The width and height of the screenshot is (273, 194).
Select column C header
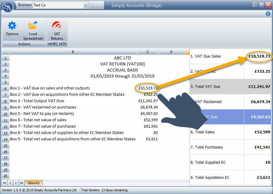pyautogui.click(x=148, y=52)
